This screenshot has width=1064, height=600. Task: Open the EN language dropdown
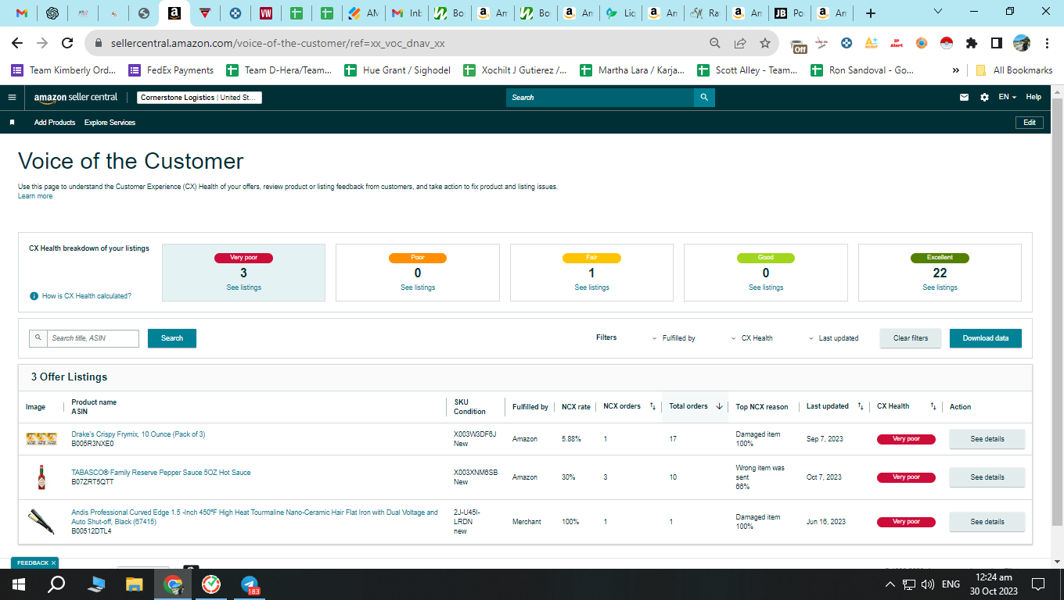[x=1007, y=98]
